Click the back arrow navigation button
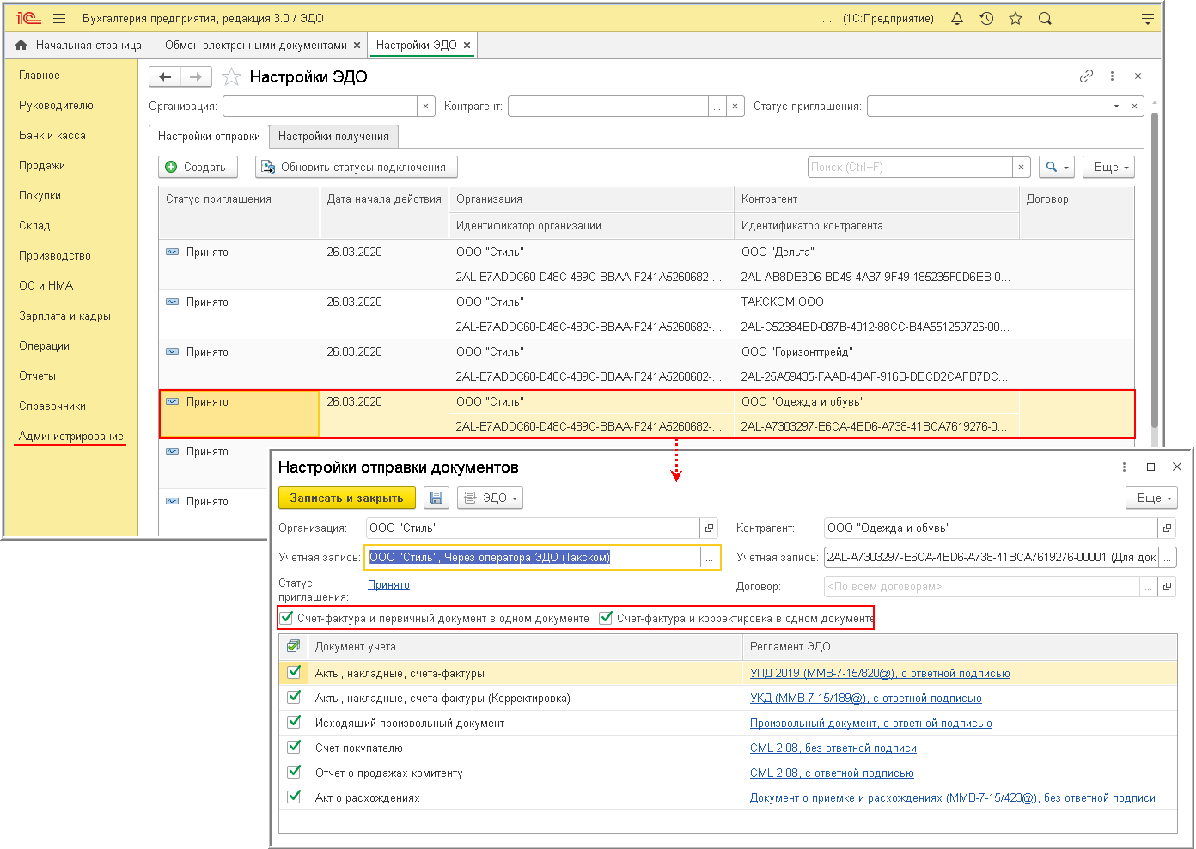 165,76
